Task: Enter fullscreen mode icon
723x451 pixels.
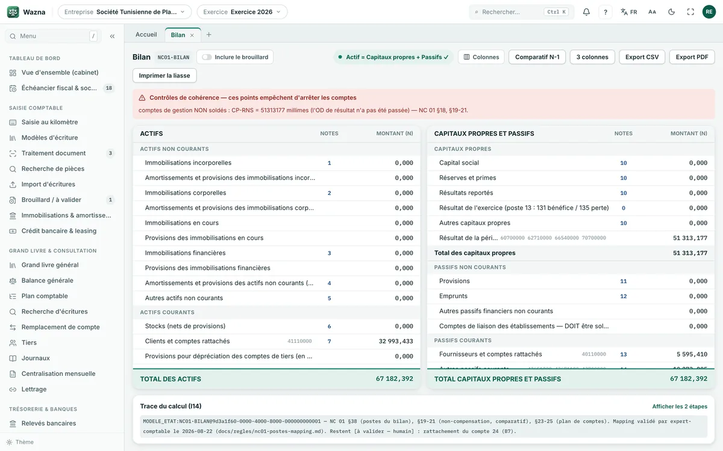Action: click(690, 12)
